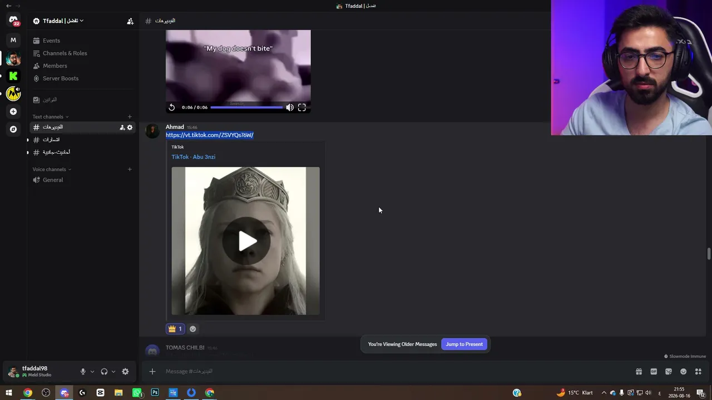Open headphone output options dropdown

pyautogui.click(x=113, y=372)
